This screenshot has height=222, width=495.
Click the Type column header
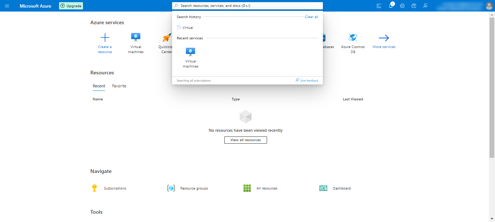tap(236, 99)
